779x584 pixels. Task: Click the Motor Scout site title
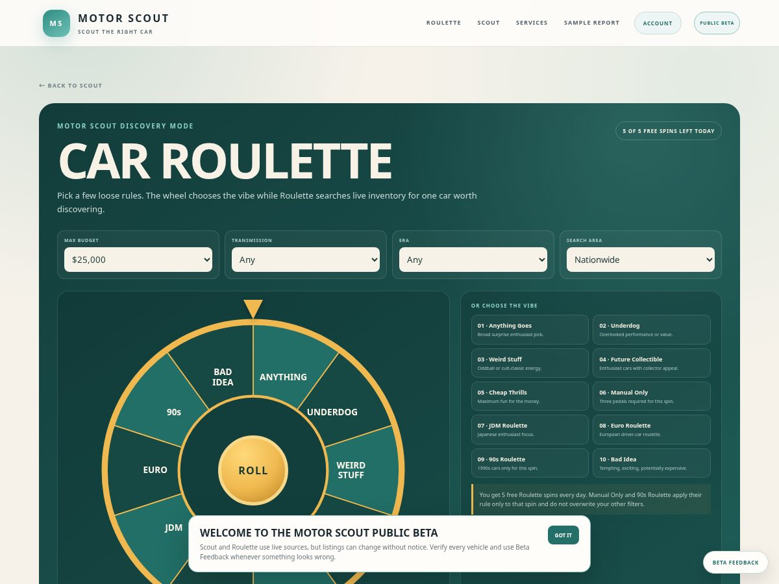pos(123,18)
